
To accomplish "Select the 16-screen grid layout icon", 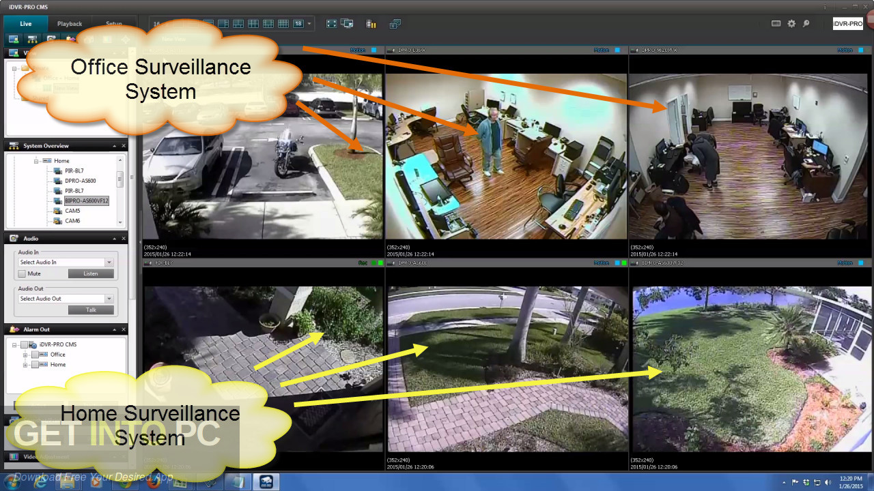I will tap(282, 23).
